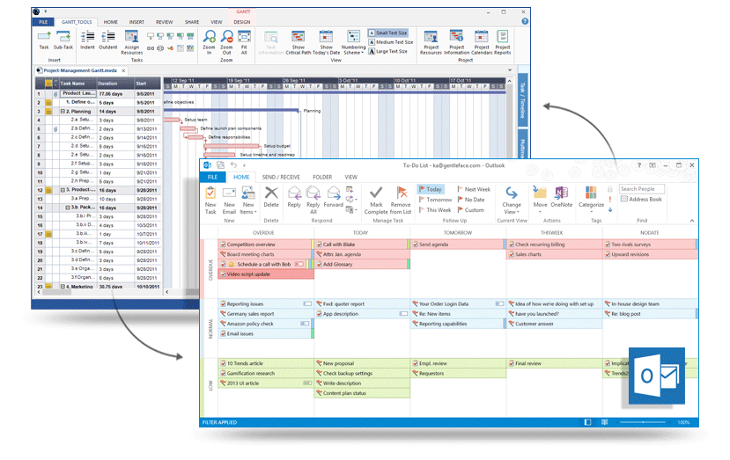This screenshot has width=730, height=460.
Task: Flag task for Next Week
Action: [x=474, y=189]
